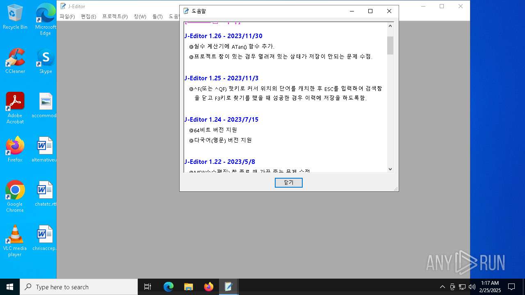Click the J-Editor window title icon
Viewport: 525px width, 295px height.
pos(63,6)
